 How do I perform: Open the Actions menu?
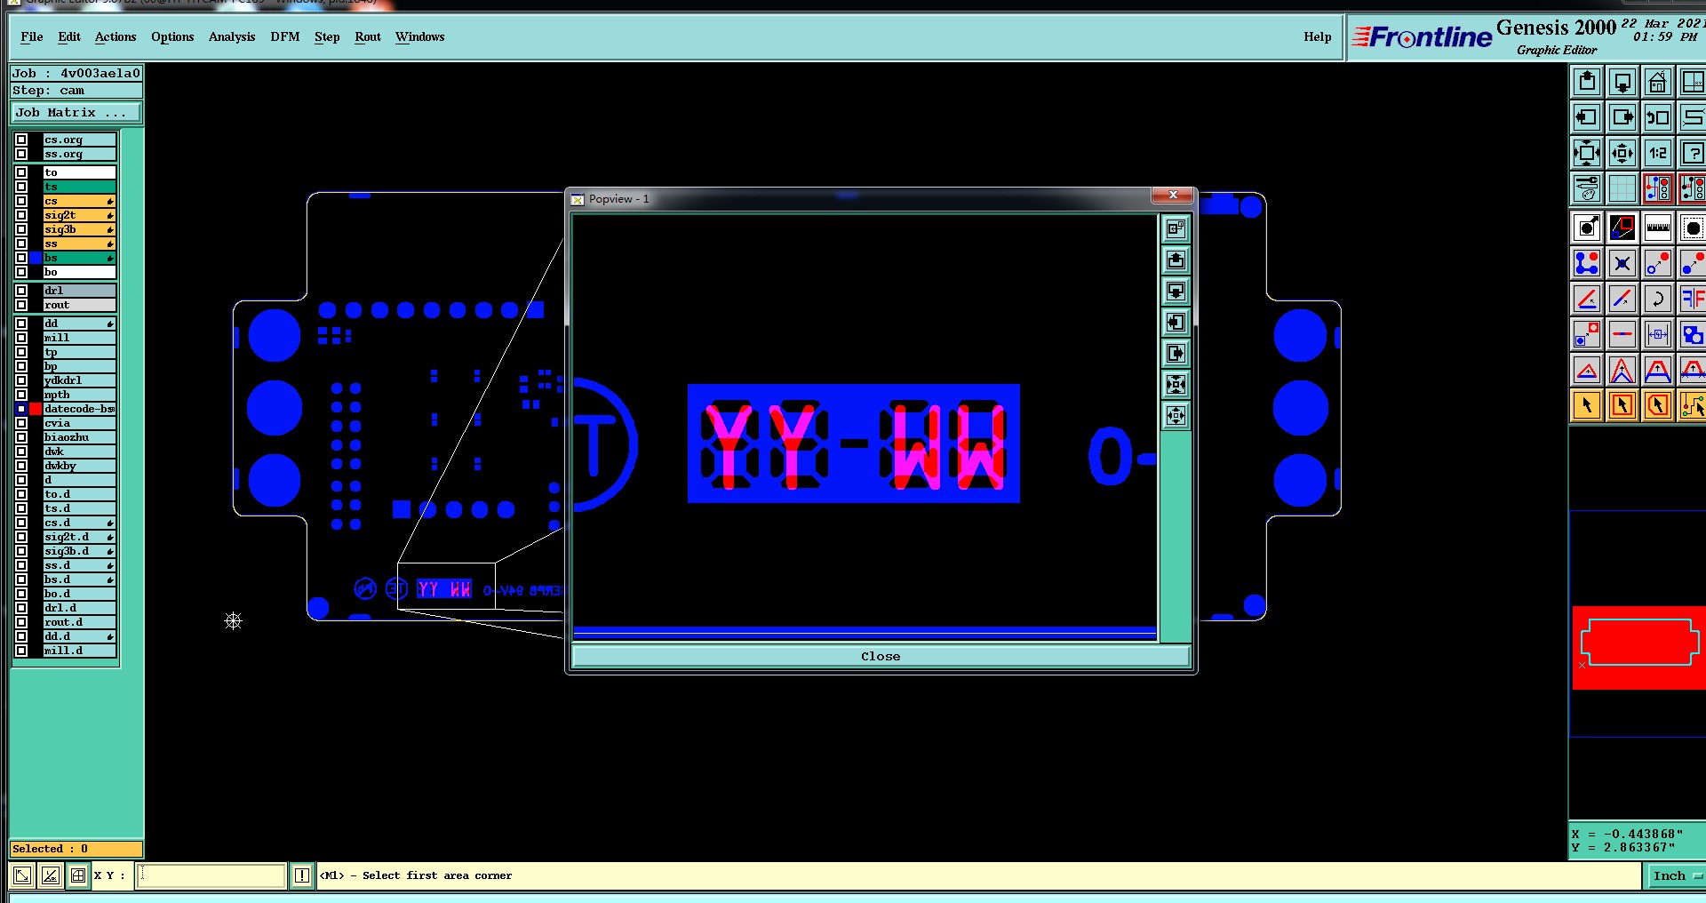(116, 36)
